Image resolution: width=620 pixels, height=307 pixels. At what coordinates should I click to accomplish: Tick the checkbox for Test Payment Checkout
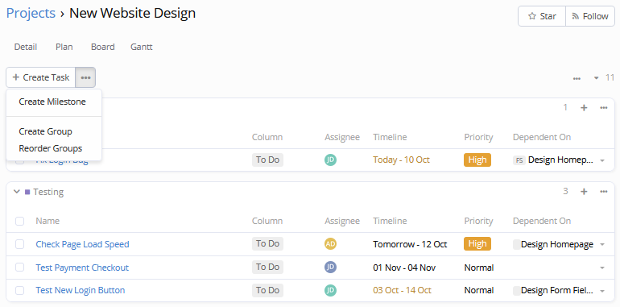[20, 268]
